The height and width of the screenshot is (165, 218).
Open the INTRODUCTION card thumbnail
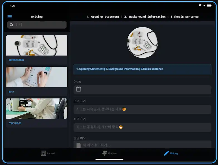click(x=37, y=45)
